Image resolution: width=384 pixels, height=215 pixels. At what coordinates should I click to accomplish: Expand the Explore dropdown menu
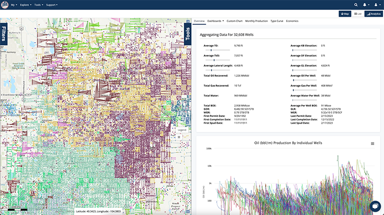tap(40, 4)
